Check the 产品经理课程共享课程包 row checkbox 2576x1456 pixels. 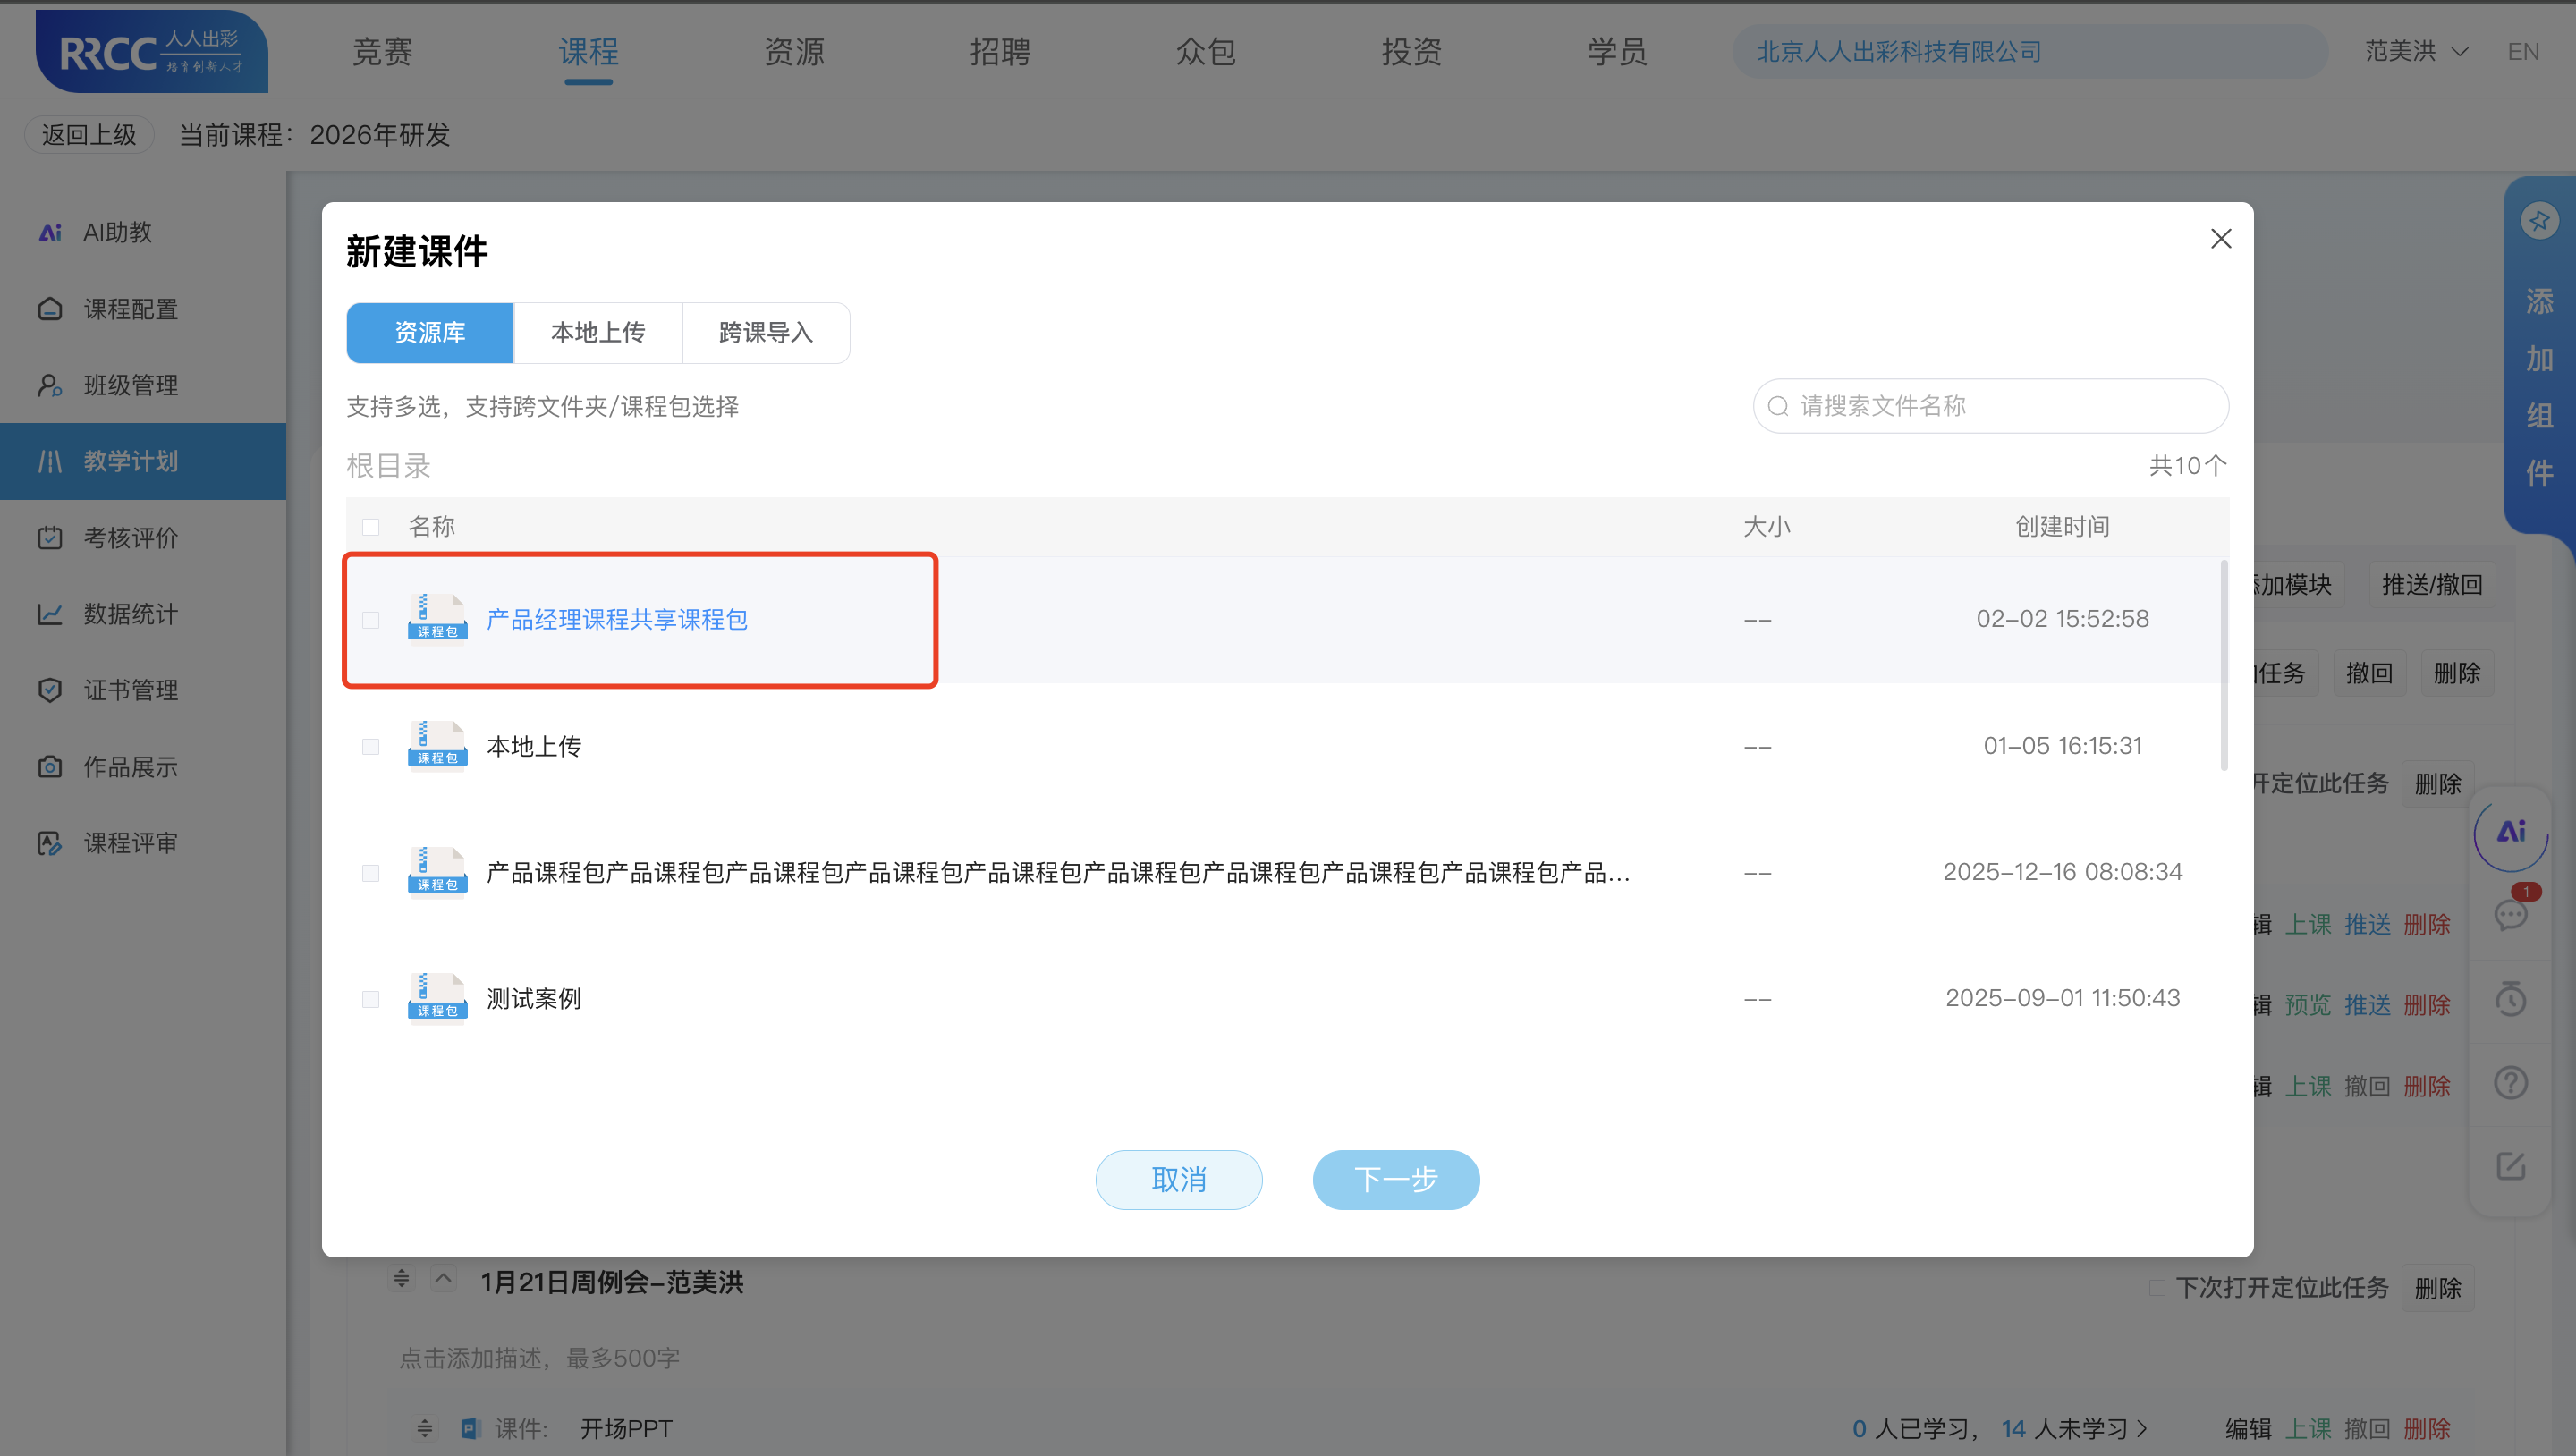[371, 620]
